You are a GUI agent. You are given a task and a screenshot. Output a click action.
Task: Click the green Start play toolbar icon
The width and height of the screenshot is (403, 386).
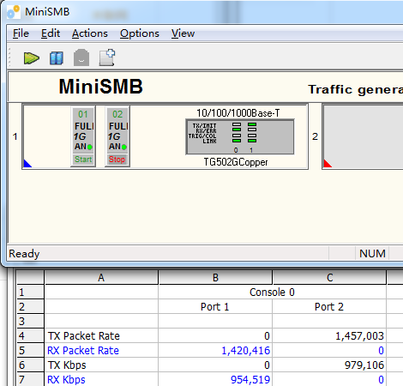pyautogui.click(x=32, y=58)
